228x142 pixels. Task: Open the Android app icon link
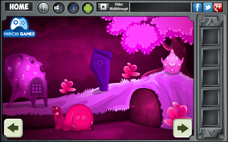(x=88, y=8)
